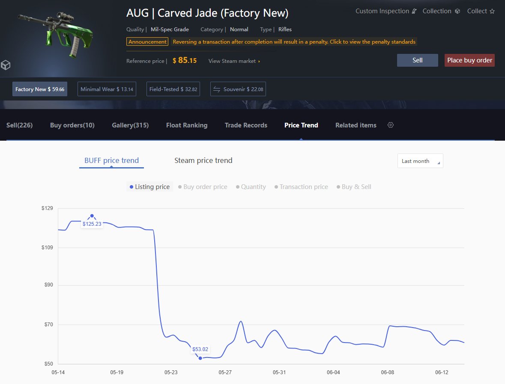Open the penalty standards announcement text
The height and width of the screenshot is (384, 505).
pos(294,42)
